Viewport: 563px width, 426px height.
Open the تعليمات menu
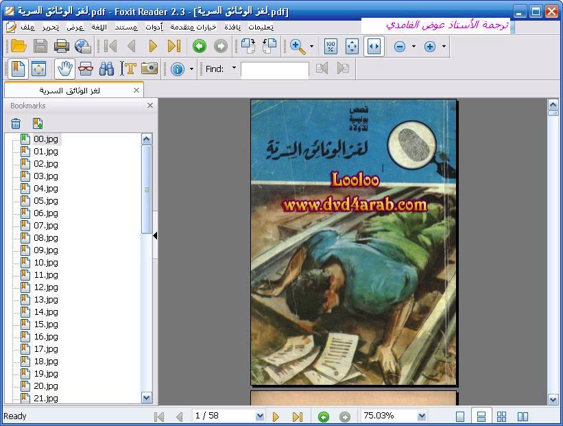point(261,27)
